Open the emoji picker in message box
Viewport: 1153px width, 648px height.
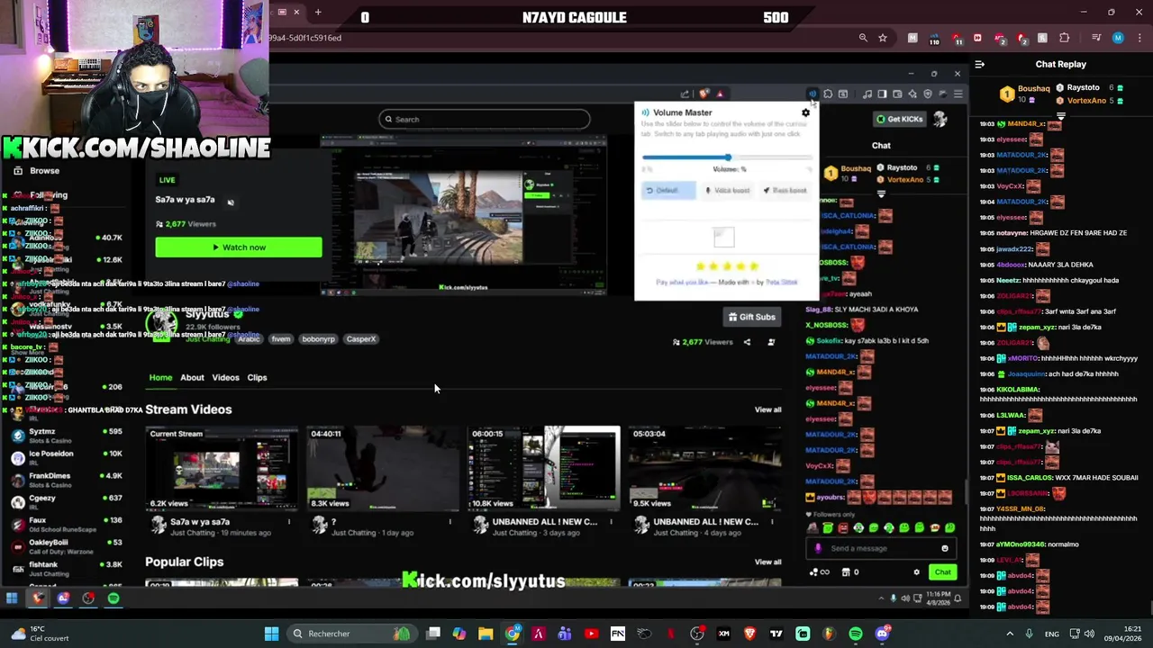944,548
